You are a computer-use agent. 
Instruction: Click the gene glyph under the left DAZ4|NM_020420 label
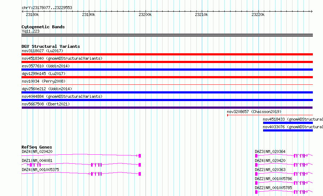[x=81, y=155]
